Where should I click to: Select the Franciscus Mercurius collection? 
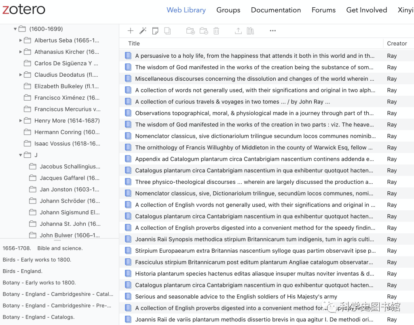[68, 109]
